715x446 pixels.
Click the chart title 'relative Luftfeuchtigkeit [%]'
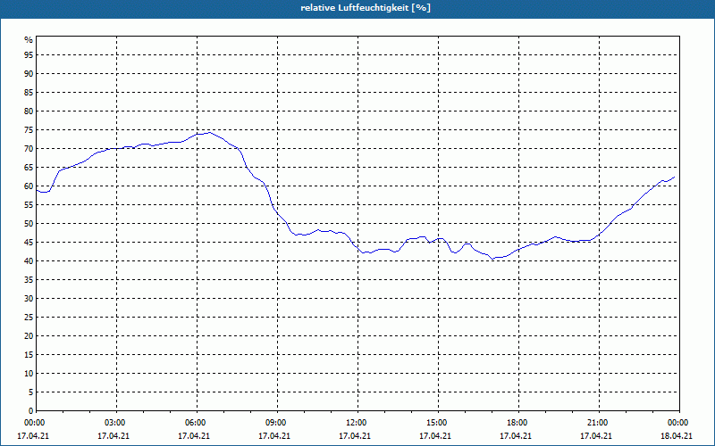point(366,8)
